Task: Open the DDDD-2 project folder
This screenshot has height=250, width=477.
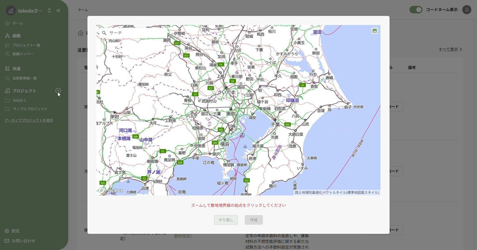Action: coord(19,101)
